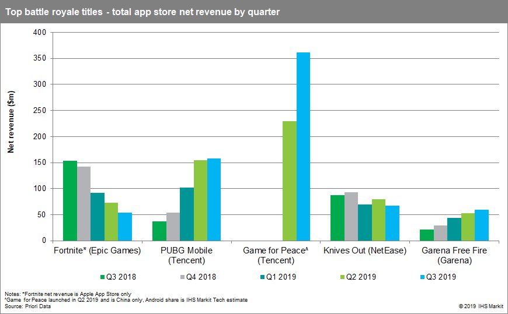
Task: Click the '100' y-axis value
Action: point(40,189)
